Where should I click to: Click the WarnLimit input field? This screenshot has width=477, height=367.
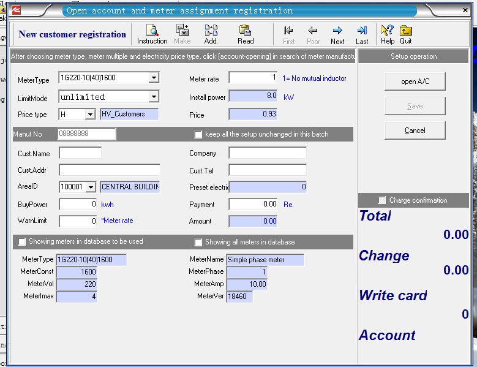tap(78, 221)
